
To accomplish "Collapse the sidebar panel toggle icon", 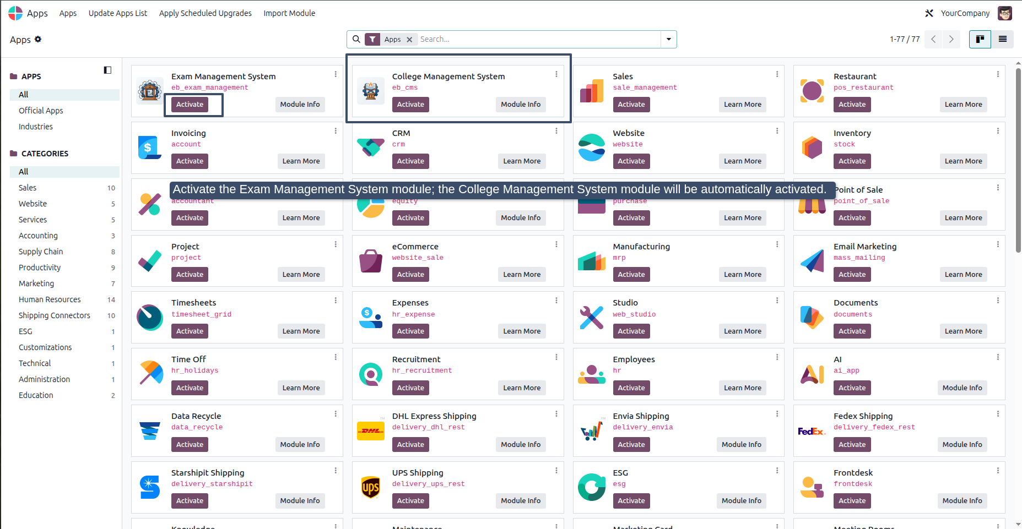I will (x=107, y=70).
